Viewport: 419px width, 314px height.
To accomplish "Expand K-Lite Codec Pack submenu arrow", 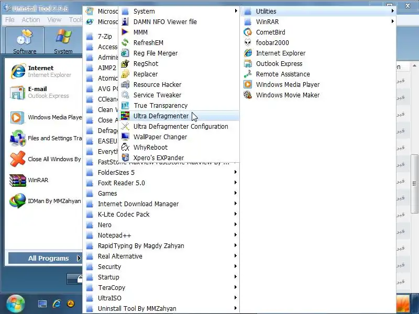I will [x=235, y=214].
